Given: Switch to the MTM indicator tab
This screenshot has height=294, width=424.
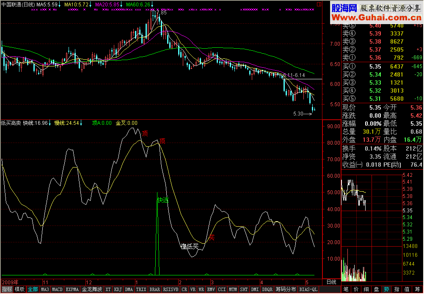Looking at the screenshot, I should (233, 289).
